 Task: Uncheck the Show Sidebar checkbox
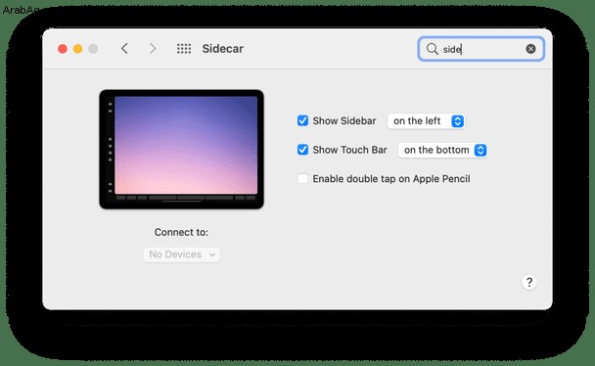pyautogui.click(x=302, y=120)
